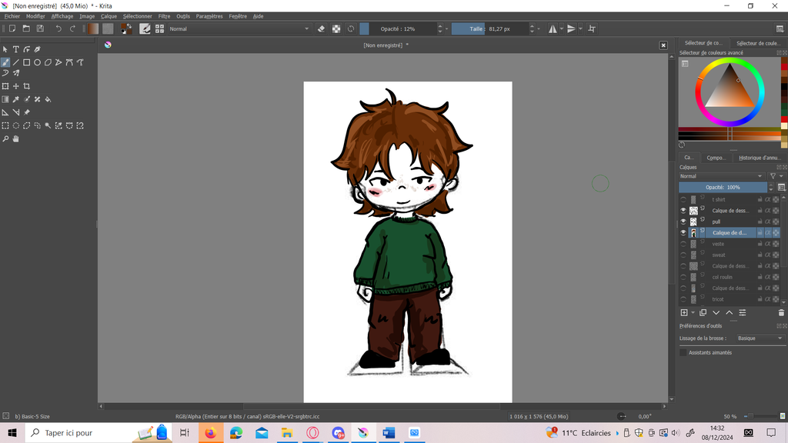788x443 pixels.
Task: Show the t shirt layer
Action: click(683, 199)
